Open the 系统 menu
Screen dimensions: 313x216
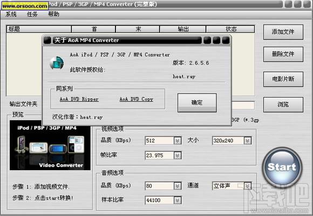11,15
